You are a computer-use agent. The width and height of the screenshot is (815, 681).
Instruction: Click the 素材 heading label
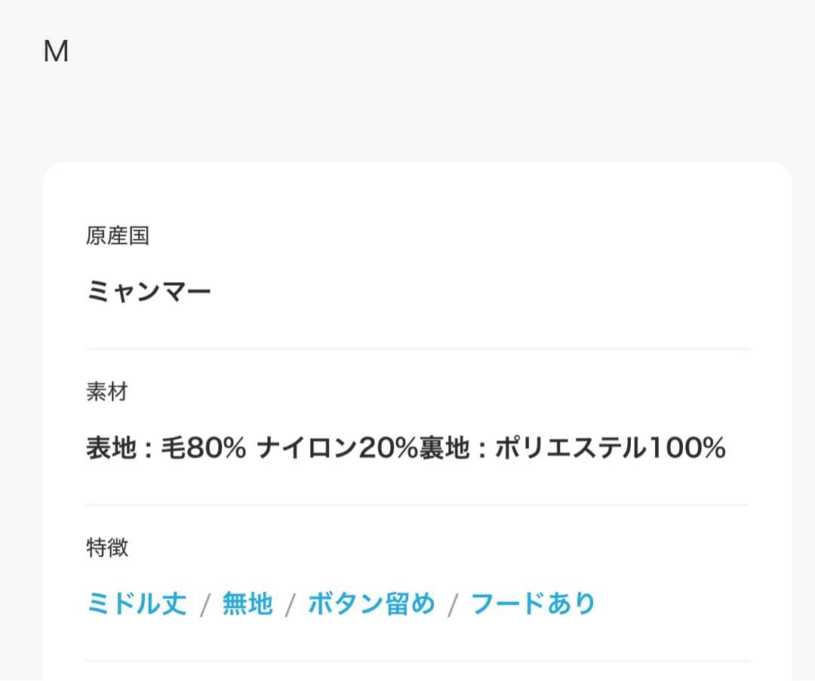[107, 392]
